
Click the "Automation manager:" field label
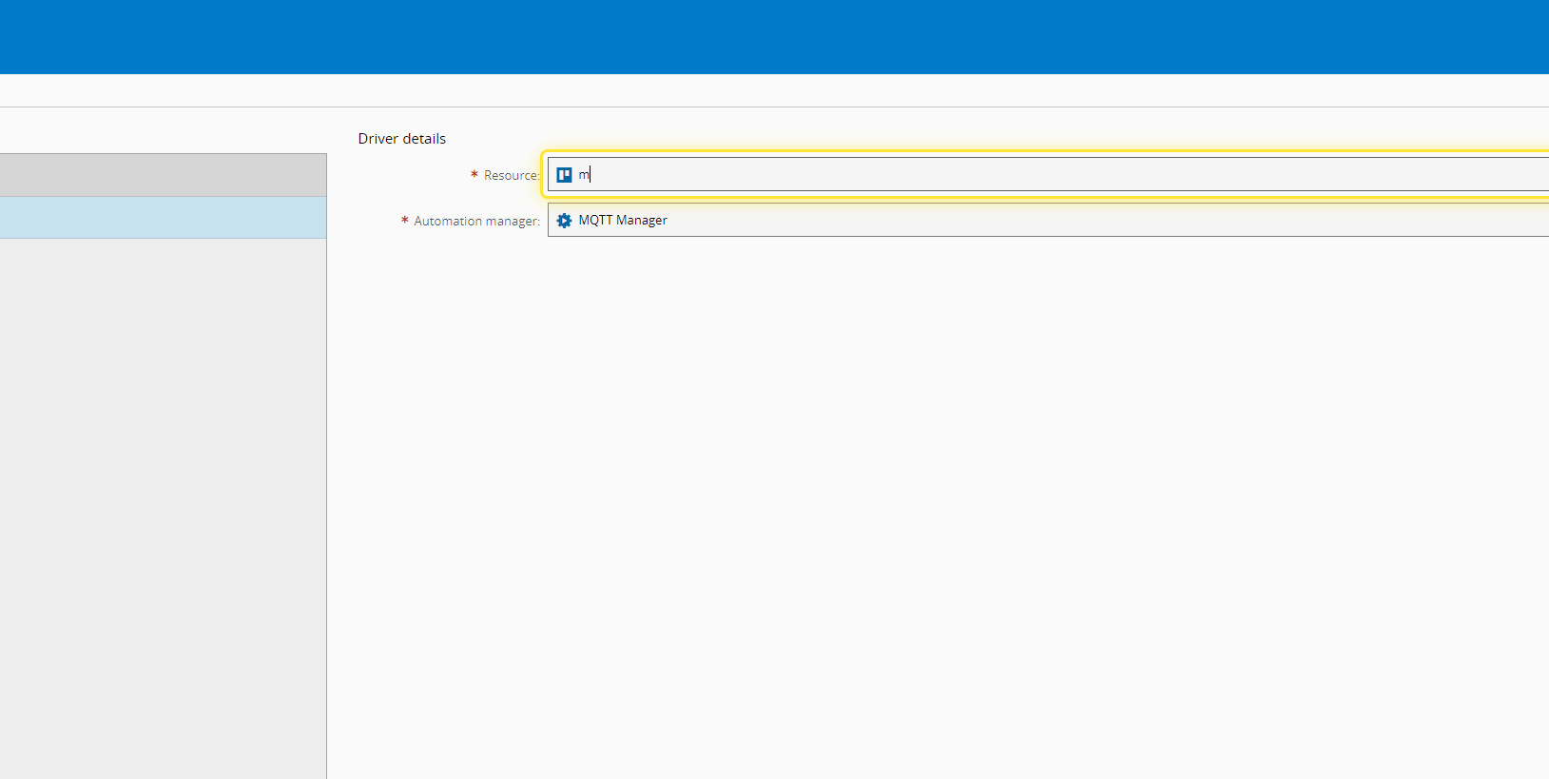477,221
